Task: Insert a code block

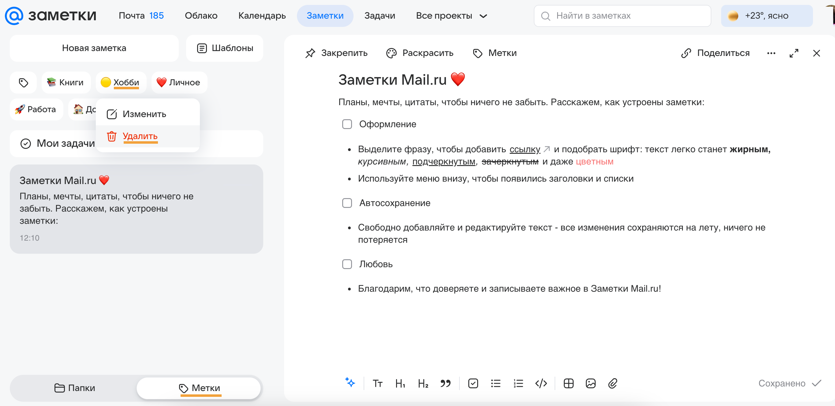Action: [541, 383]
